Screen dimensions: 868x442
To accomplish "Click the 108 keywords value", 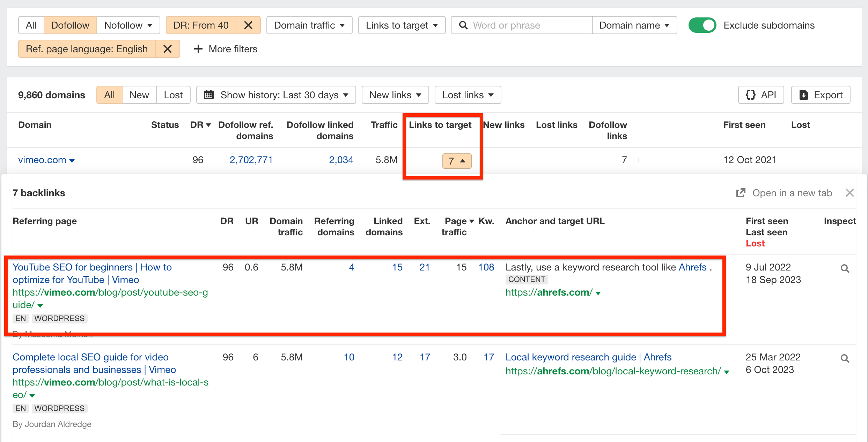I will 486,267.
